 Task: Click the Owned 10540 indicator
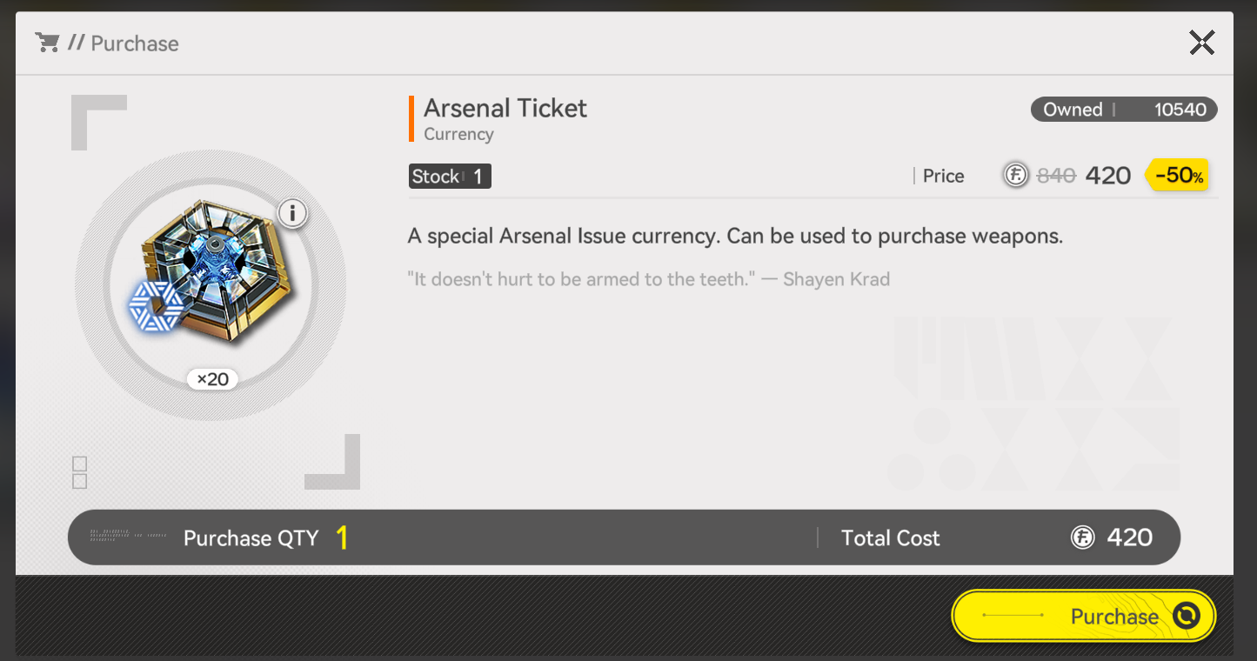pos(1124,110)
